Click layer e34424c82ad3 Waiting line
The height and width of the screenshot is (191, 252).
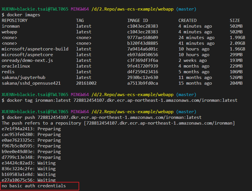pos(29,163)
